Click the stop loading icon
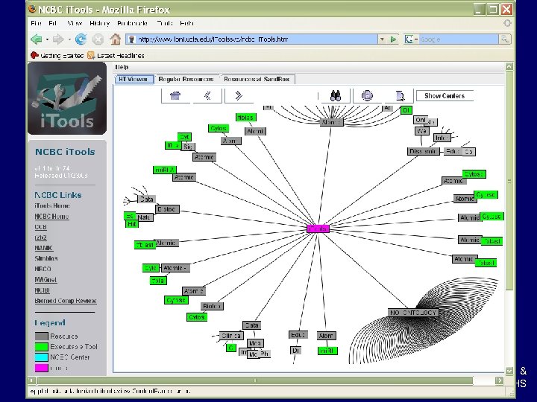The width and height of the screenshot is (537, 402). [x=98, y=39]
